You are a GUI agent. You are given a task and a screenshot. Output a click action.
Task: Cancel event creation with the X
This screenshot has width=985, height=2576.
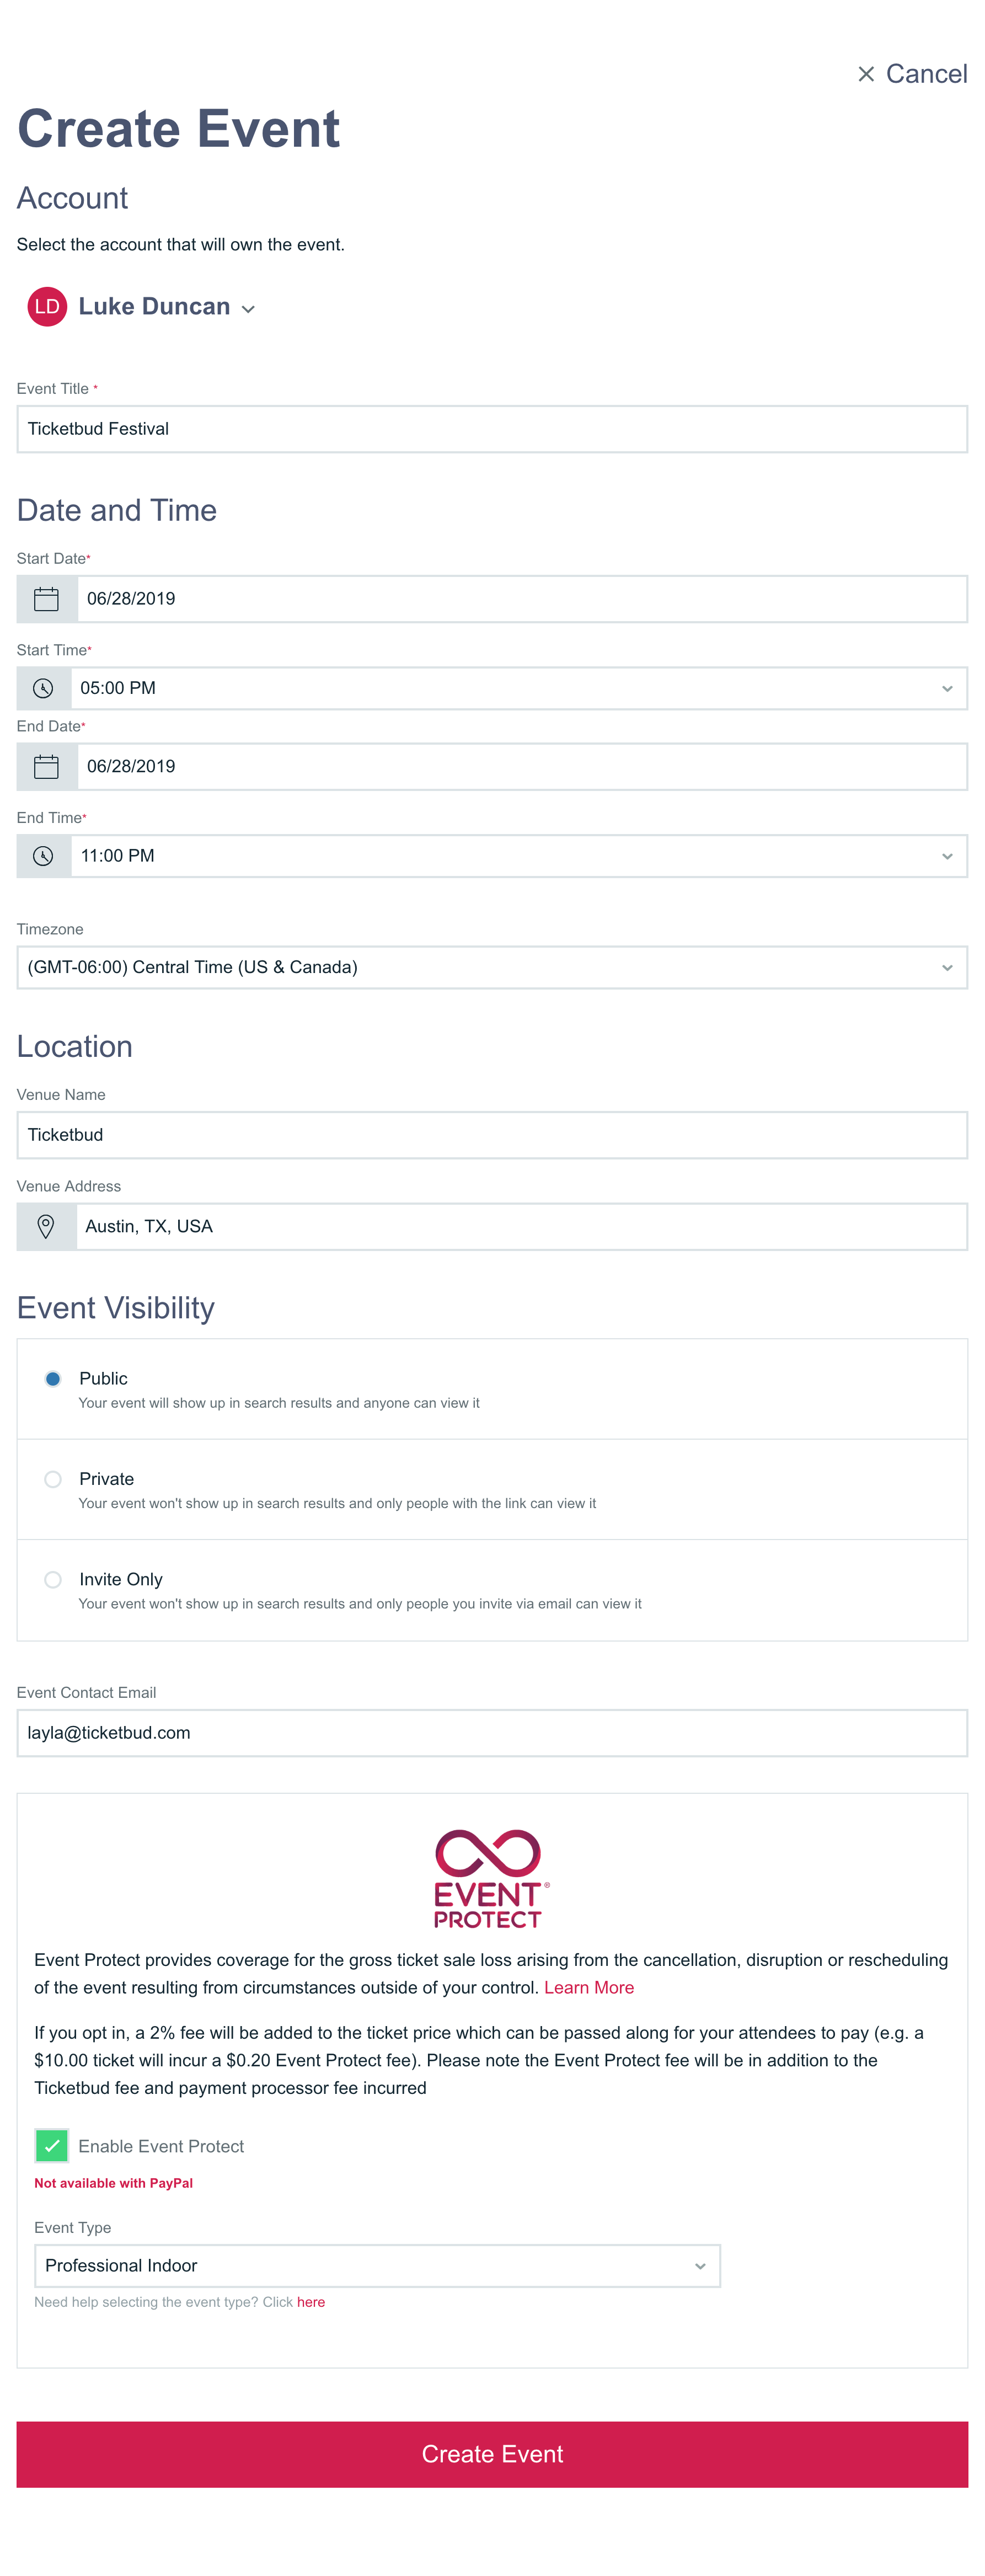point(866,74)
